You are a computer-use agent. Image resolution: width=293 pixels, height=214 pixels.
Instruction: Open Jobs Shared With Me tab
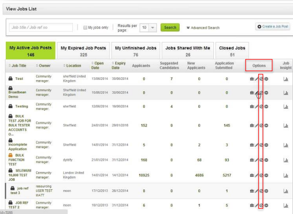pyautogui.click(x=188, y=51)
